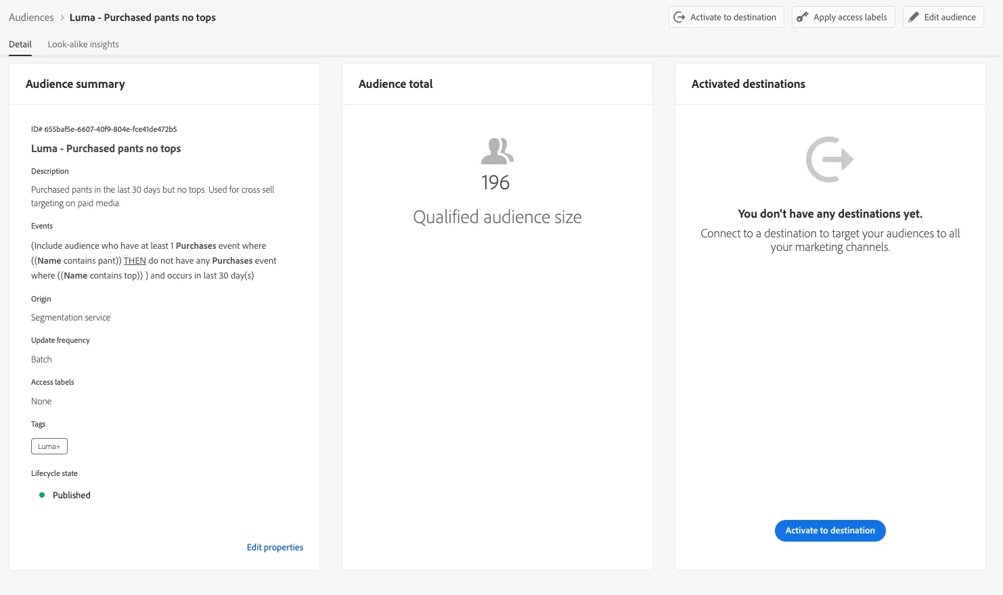Click the None access labels value

coord(41,402)
